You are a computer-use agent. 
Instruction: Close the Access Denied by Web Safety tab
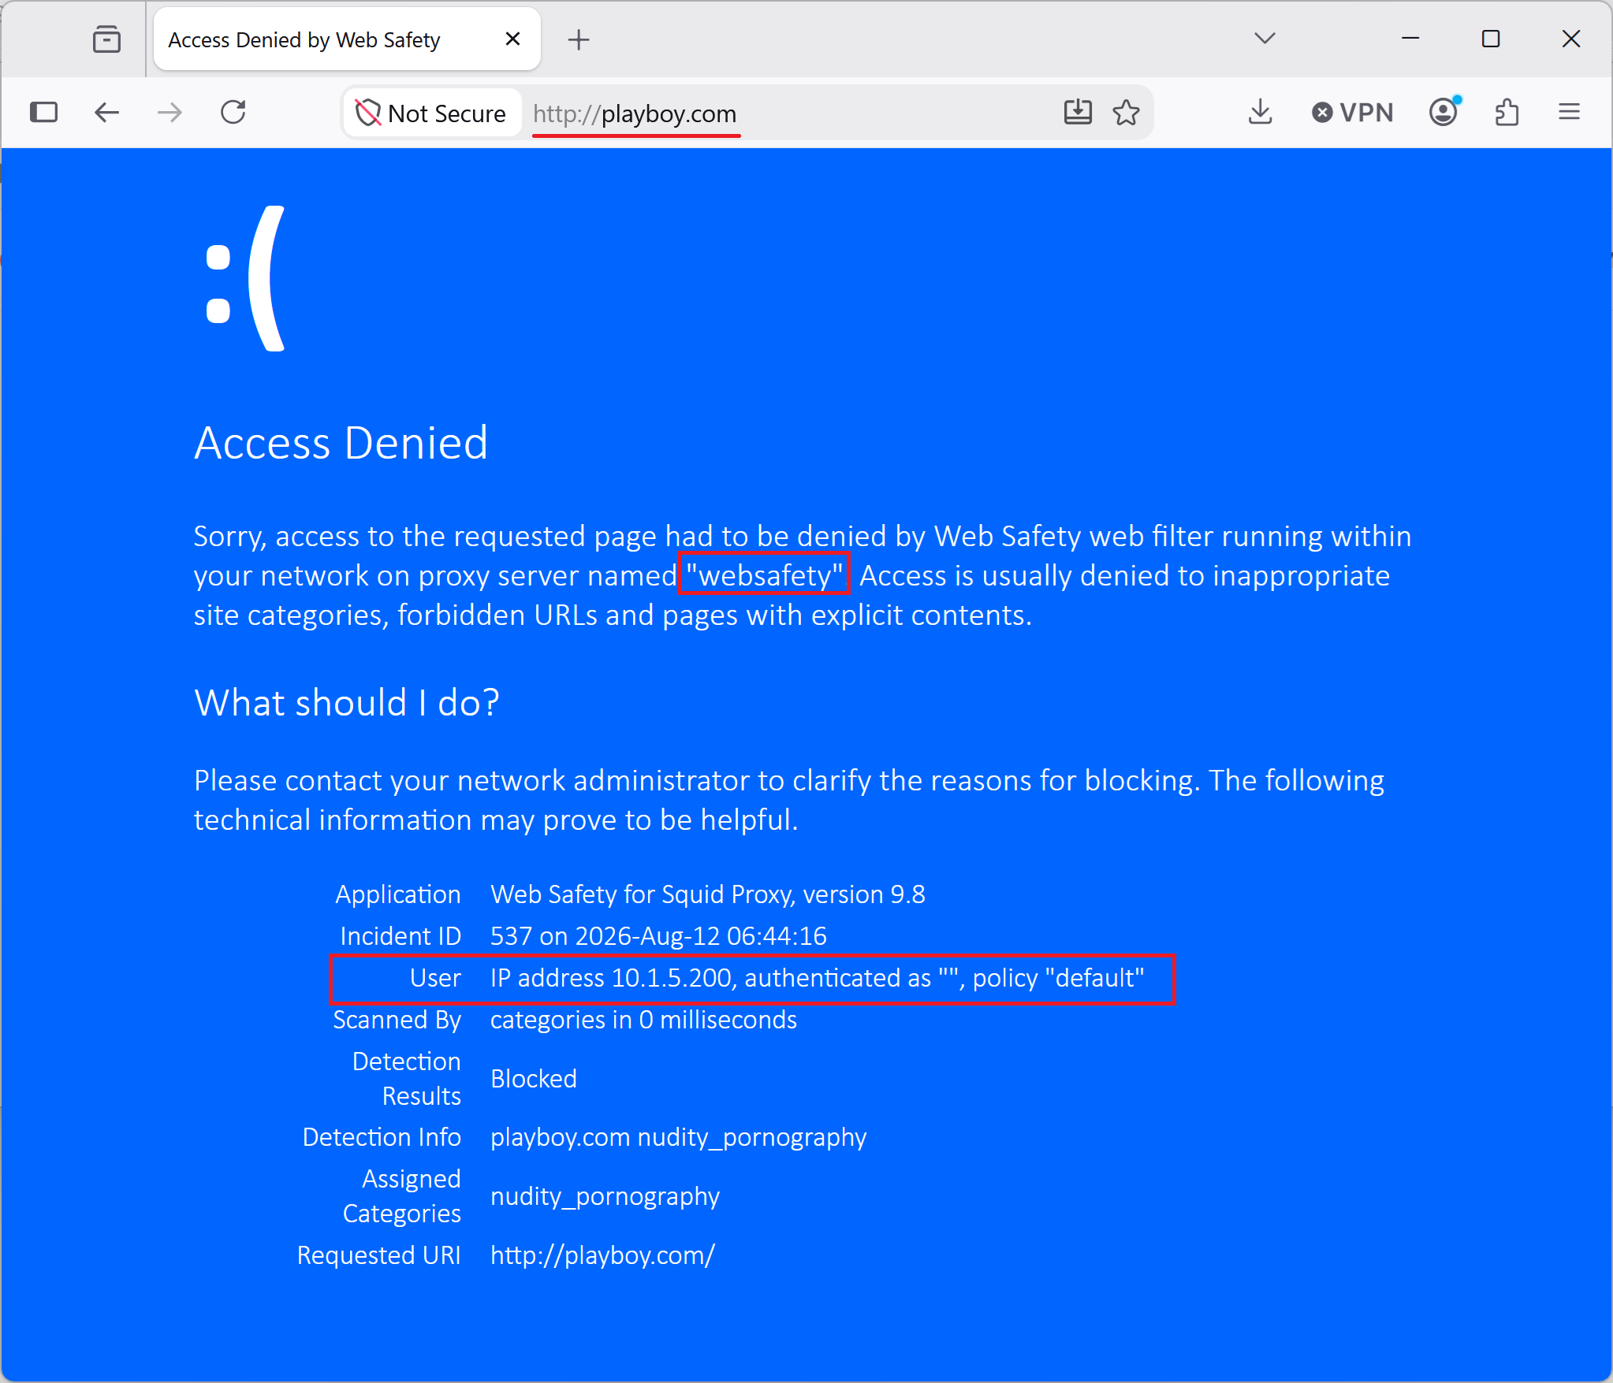coord(512,39)
